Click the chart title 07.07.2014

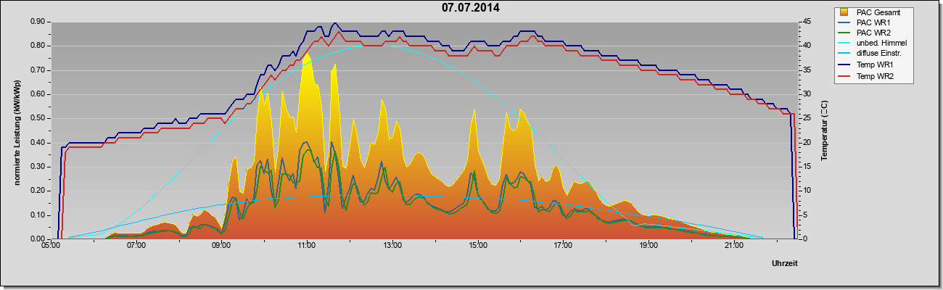pos(471,8)
